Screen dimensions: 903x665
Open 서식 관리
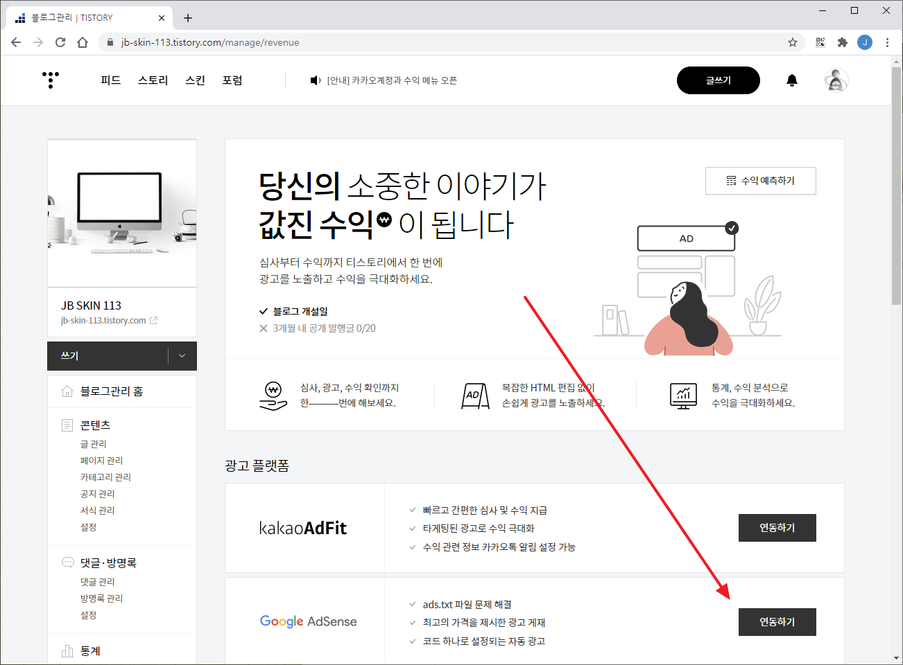point(98,511)
